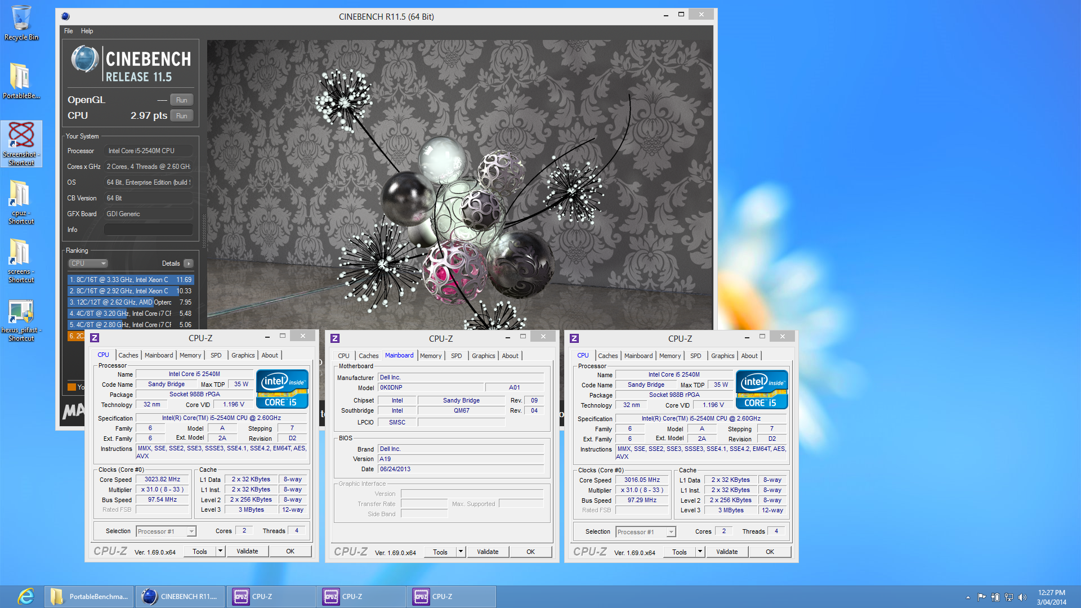
Task: Open Tools dropdown arrow in left CPU-Z
Action: (x=220, y=551)
